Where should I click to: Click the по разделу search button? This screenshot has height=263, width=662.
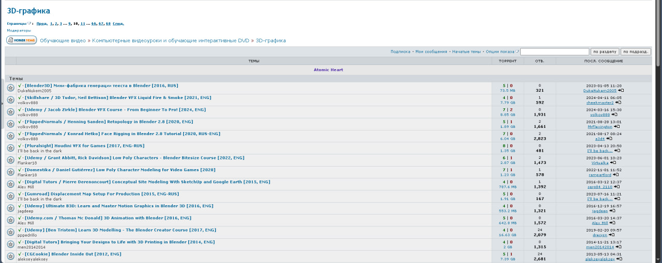point(605,52)
